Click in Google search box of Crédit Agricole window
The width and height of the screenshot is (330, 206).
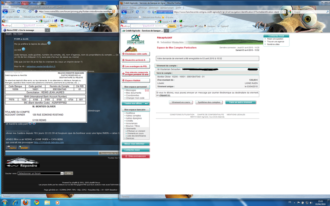[309, 12]
